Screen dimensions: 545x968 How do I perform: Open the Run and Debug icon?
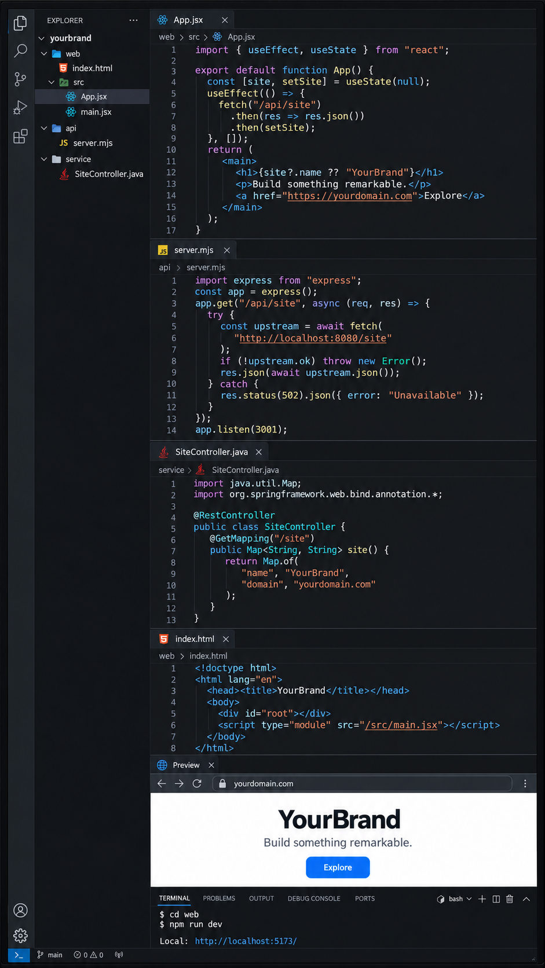click(x=20, y=107)
